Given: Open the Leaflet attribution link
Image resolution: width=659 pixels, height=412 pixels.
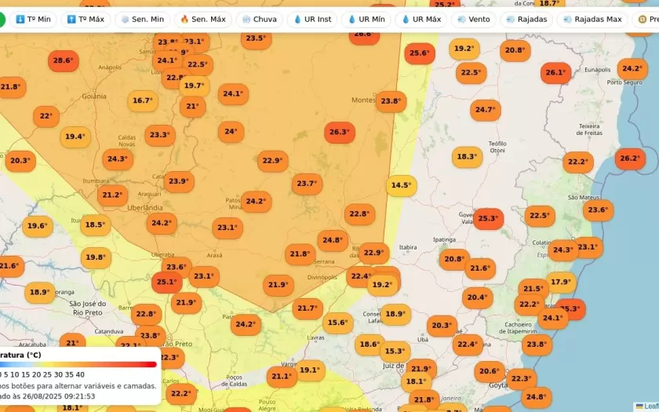Looking at the screenshot, I should pos(650,407).
